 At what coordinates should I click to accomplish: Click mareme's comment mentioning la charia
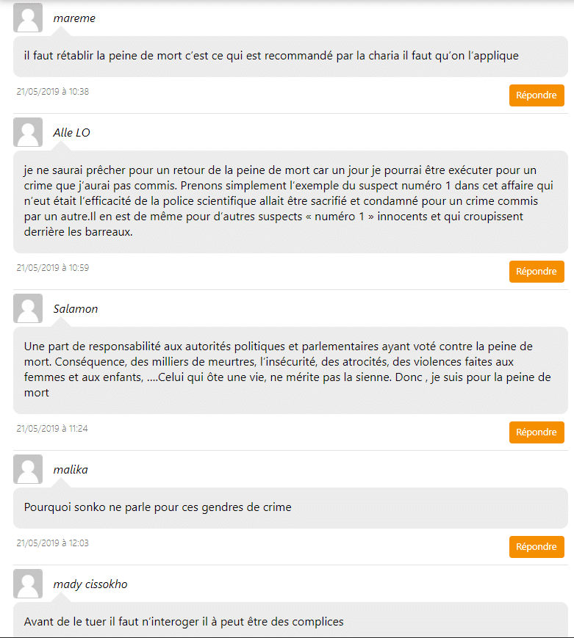coord(271,56)
